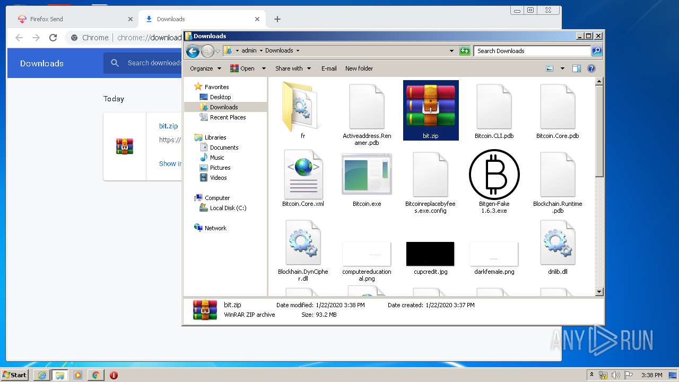The image size is (679, 382).
Task: Select the Bitcoin.exe file icon
Action: pyautogui.click(x=367, y=174)
